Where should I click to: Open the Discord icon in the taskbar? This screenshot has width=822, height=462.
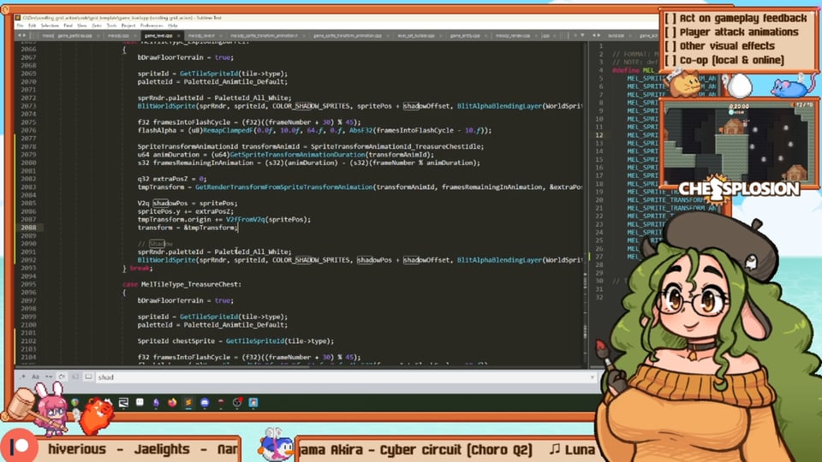click(205, 402)
